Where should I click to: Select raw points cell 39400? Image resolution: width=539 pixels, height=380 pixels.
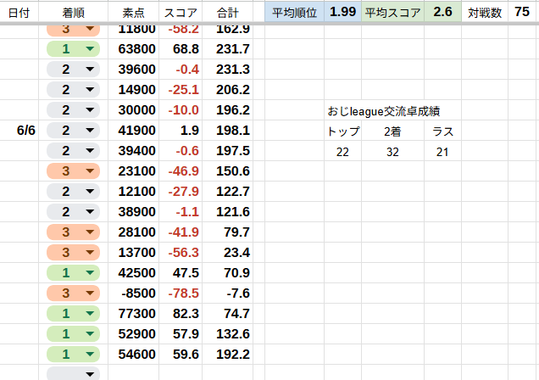133,151
